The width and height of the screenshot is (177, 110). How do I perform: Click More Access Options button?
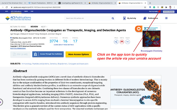coord(79,54)
